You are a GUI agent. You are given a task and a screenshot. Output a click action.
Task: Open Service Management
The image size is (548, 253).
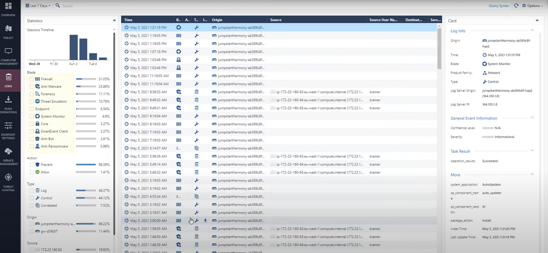8,155
